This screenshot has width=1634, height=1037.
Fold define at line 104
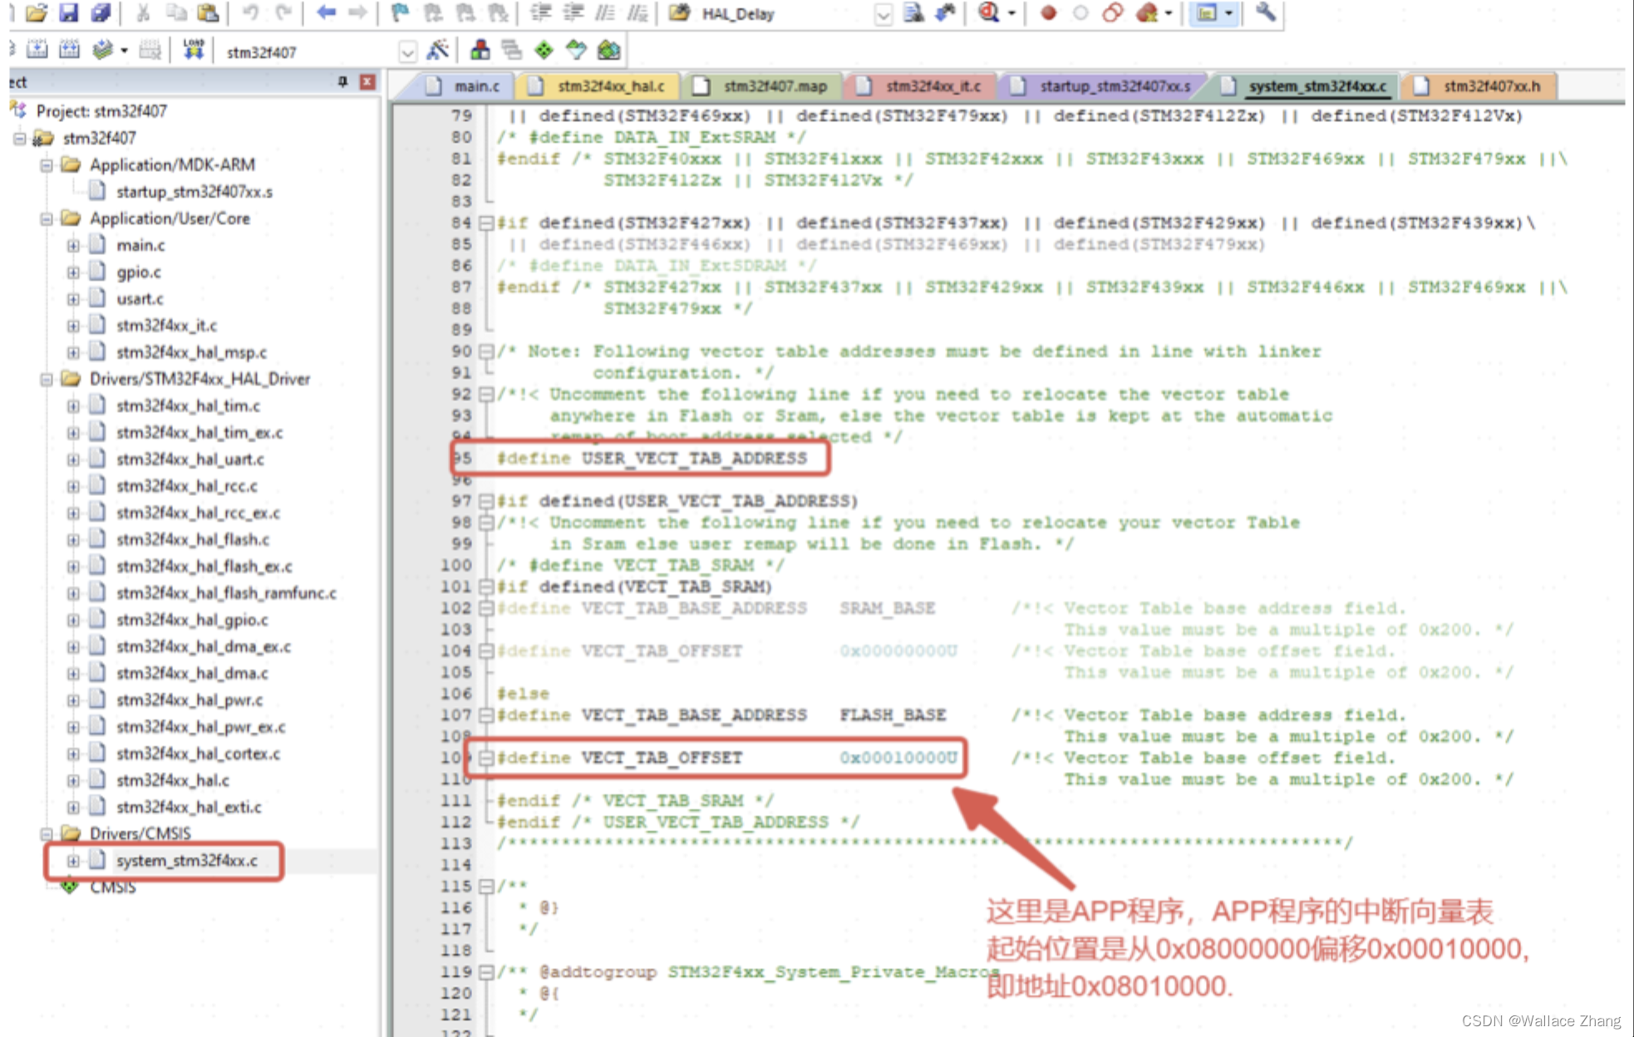pyautogui.click(x=486, y=651)
